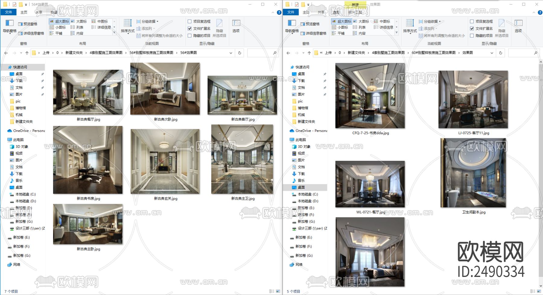Open pic folder in left window sidebar

pos(15,101)
